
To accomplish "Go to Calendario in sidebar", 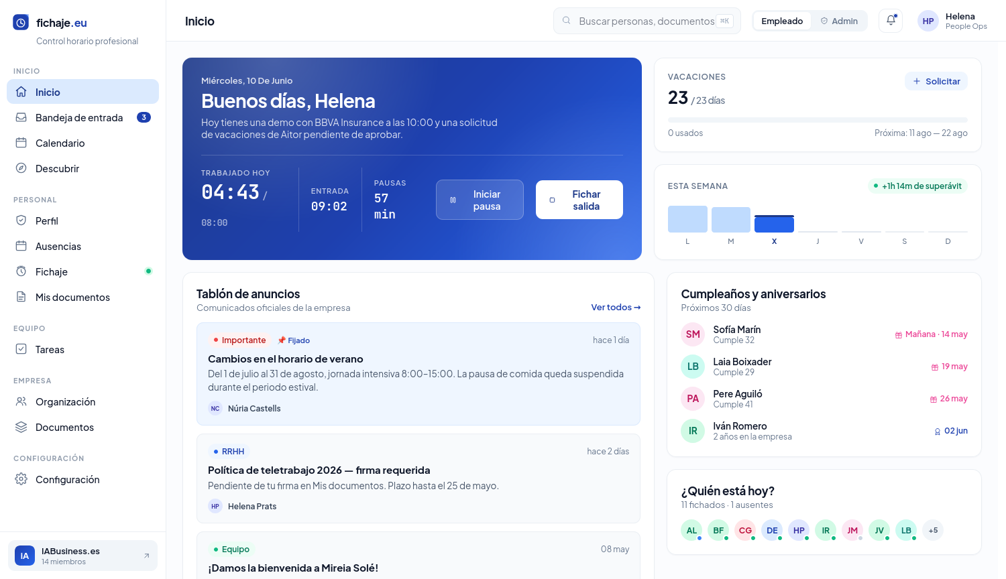I will click(x=82, y=143).
